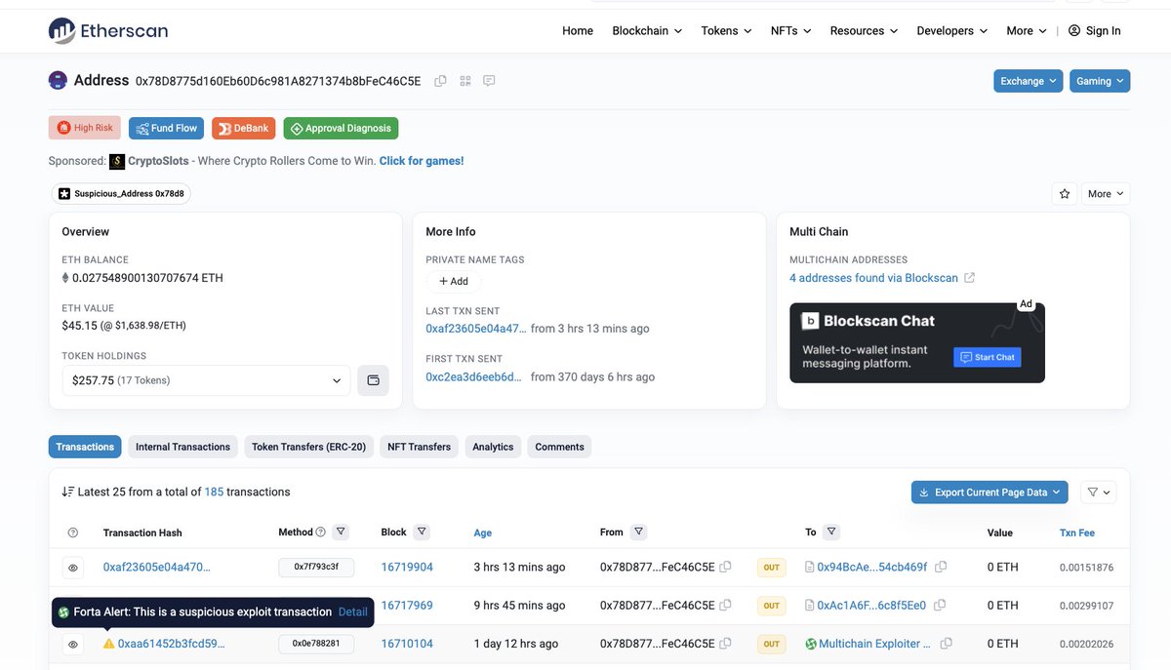Copy From address in row 16719904
The image size is (1171, 670).
click(725, 567)
